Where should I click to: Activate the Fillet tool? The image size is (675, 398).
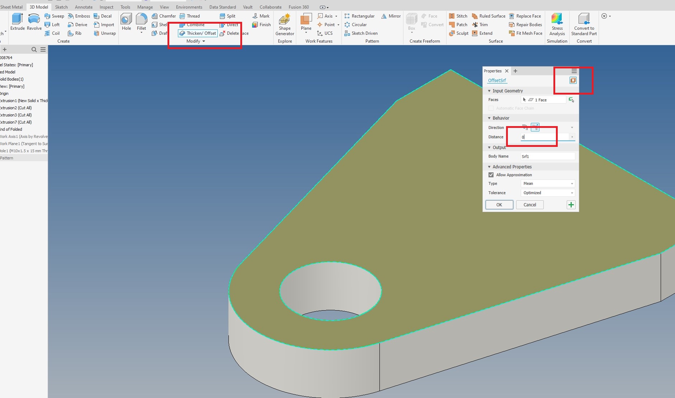tap(141, 22)
